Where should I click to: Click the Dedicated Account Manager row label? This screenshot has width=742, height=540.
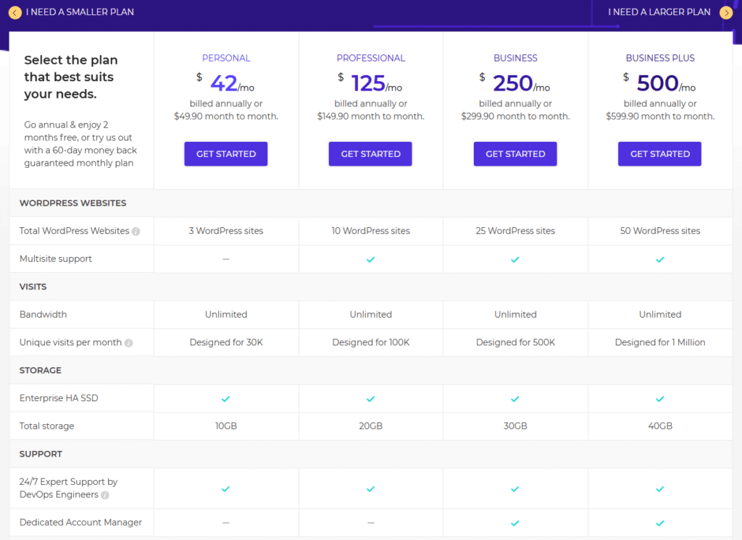80,523
